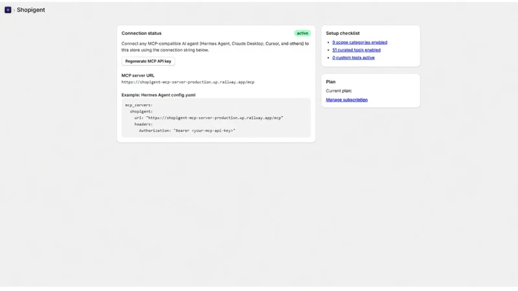Click the headers line in config code
518x291 pixels.
143,124
